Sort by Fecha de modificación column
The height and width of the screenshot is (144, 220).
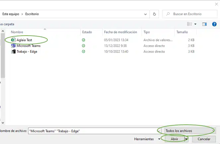[120, 32]
